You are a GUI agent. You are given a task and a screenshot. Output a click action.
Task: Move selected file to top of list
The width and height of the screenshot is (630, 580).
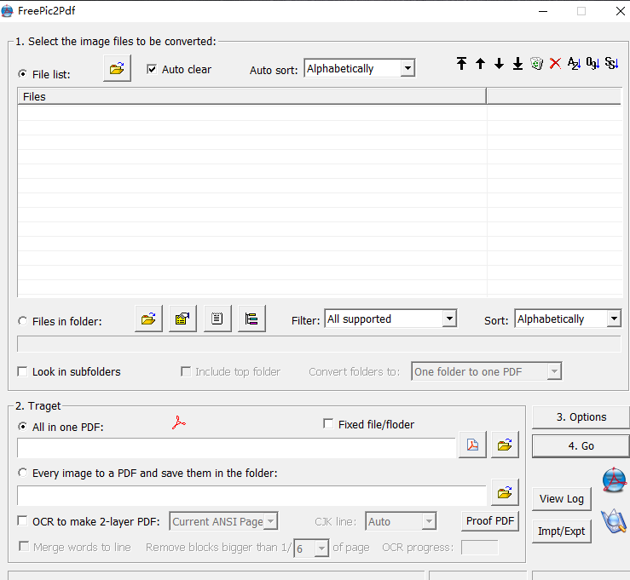[462, 63]
